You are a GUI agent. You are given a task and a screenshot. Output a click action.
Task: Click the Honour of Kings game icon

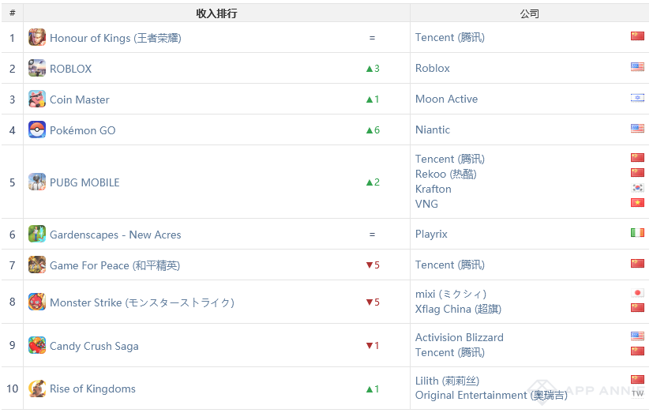37,37
